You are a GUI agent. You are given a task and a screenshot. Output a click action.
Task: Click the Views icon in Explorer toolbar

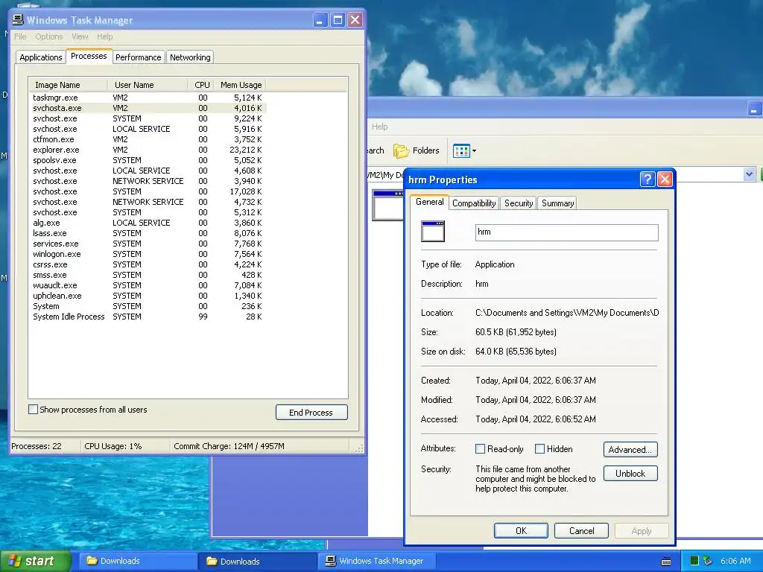pyautogui.click(x=460, y=150)
